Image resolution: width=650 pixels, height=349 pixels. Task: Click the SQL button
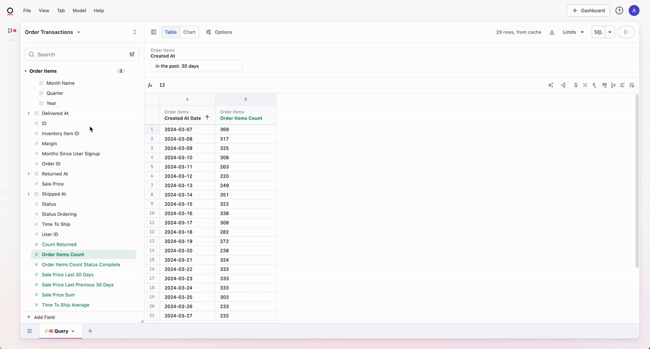click(x=598, y=32)
